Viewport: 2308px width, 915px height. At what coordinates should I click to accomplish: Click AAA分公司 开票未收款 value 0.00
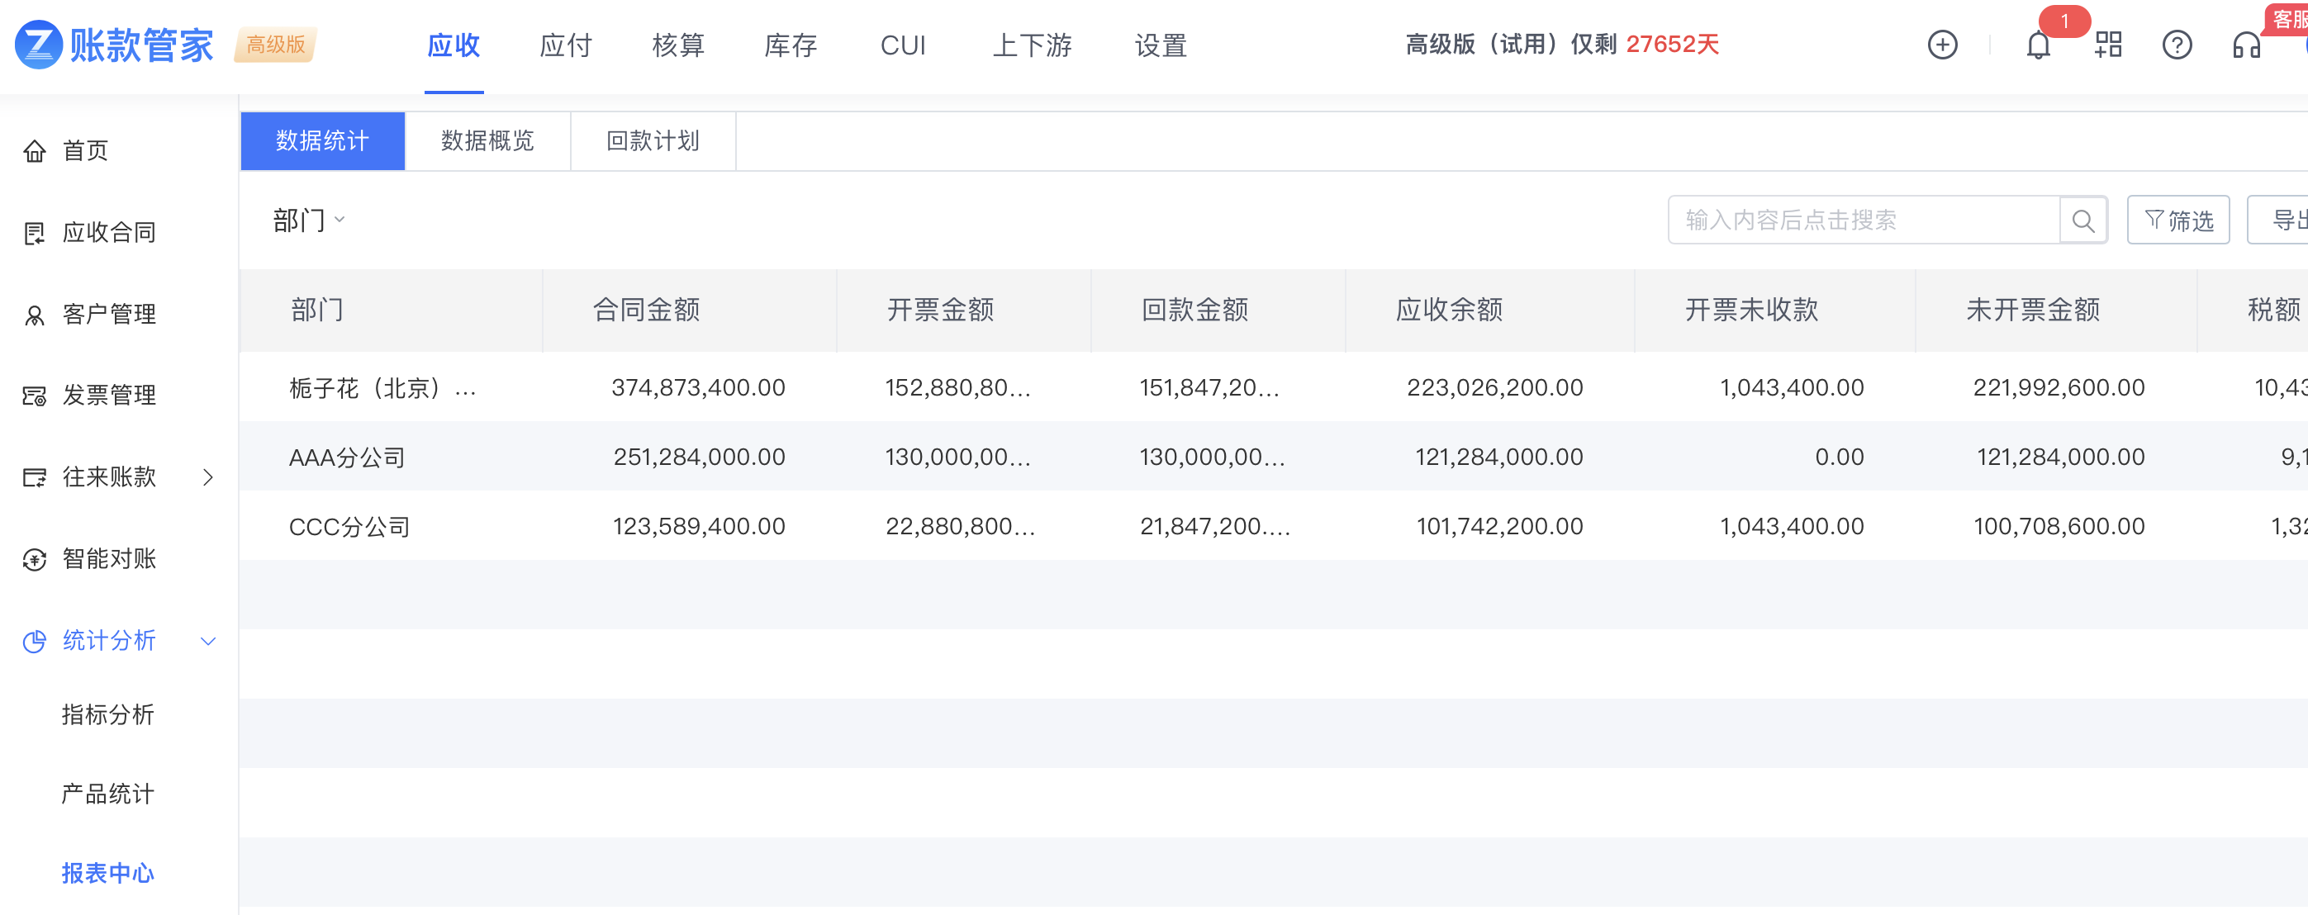pos(1839,457)
